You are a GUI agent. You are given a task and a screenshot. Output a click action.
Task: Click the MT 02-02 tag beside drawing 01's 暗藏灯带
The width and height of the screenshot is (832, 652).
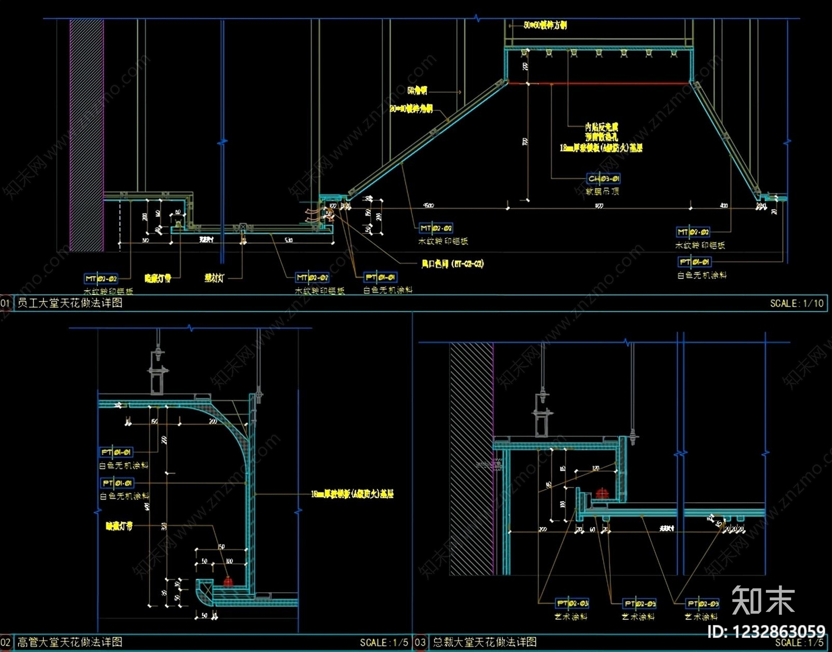[101, 279]
